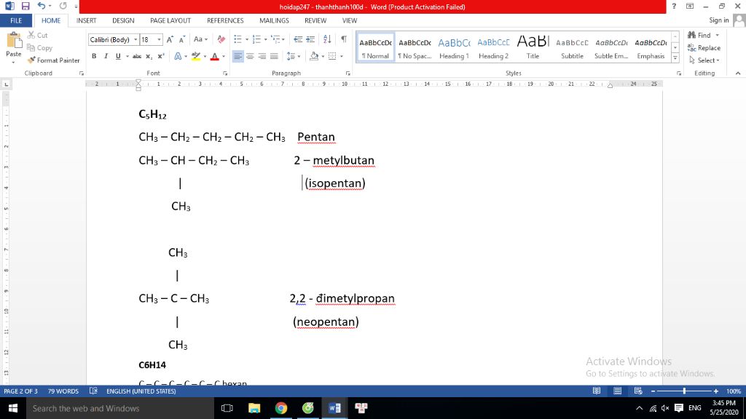Expand the Styles gallery more arrow
The width and height of the screenshot is (746, 419).
point(675,58)
